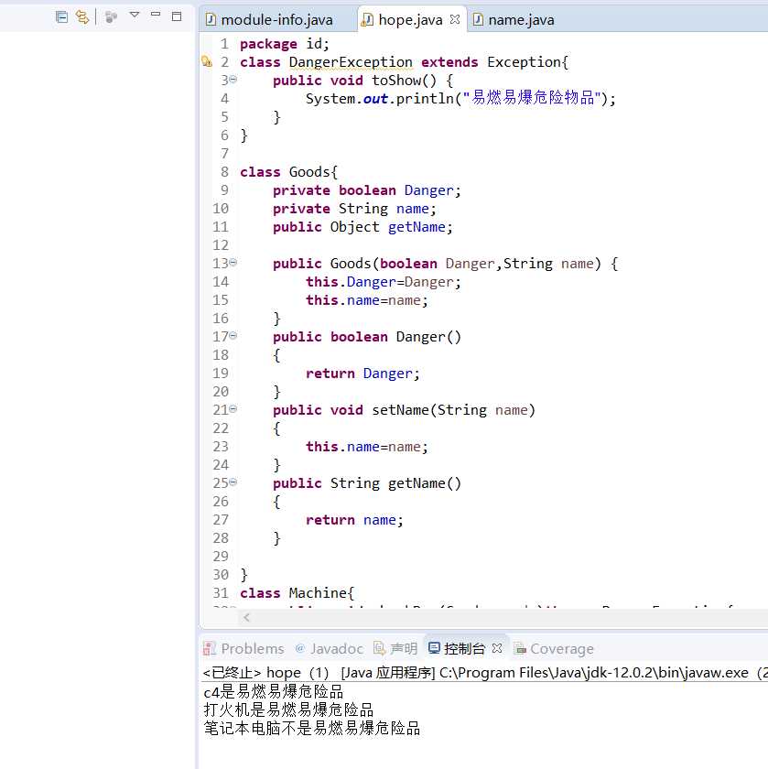Click the name.java file icon
This screenshot has height=769, width=768.
point(478,19)
